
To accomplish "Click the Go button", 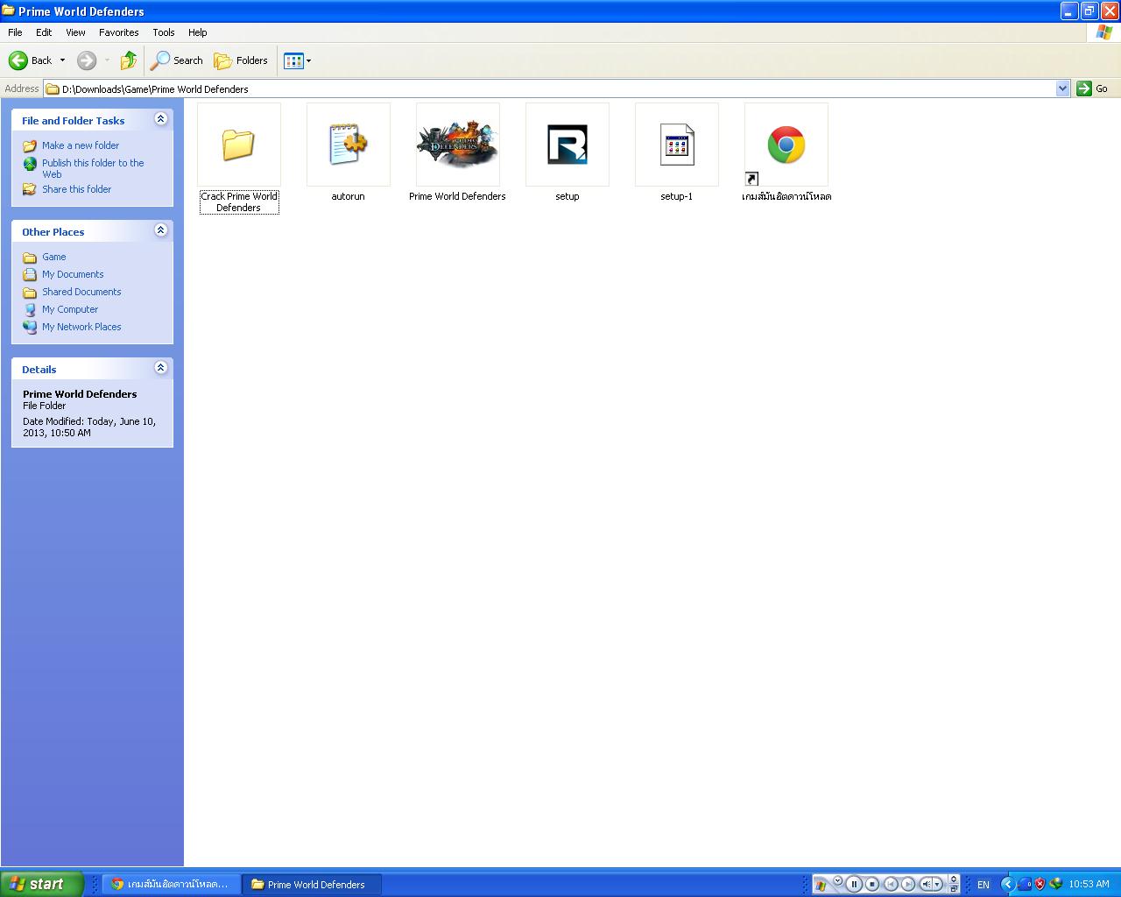I will (x=1093, y=88).
